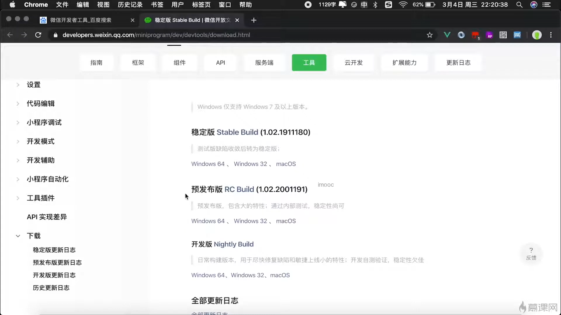Click the padlock site info icon
Image resolution: width=561 pixels, height=315 pixels.
(x=55, y=35)
